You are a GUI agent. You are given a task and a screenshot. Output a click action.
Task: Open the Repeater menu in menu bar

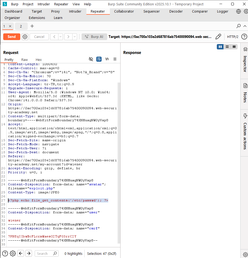(61, 4)
